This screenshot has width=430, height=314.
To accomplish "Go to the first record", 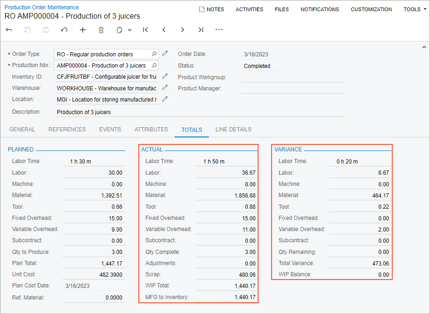I will (x=145, y=30).
